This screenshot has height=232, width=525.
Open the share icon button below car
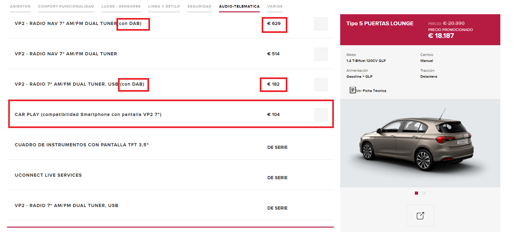(x=420, y=216)
